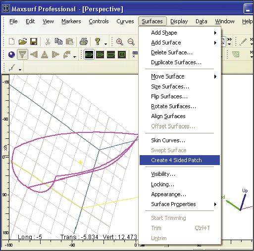Viewport: 254px width, 251px height.
Task: Click the yellow origin marker in viewport
Action: point(80,163)
